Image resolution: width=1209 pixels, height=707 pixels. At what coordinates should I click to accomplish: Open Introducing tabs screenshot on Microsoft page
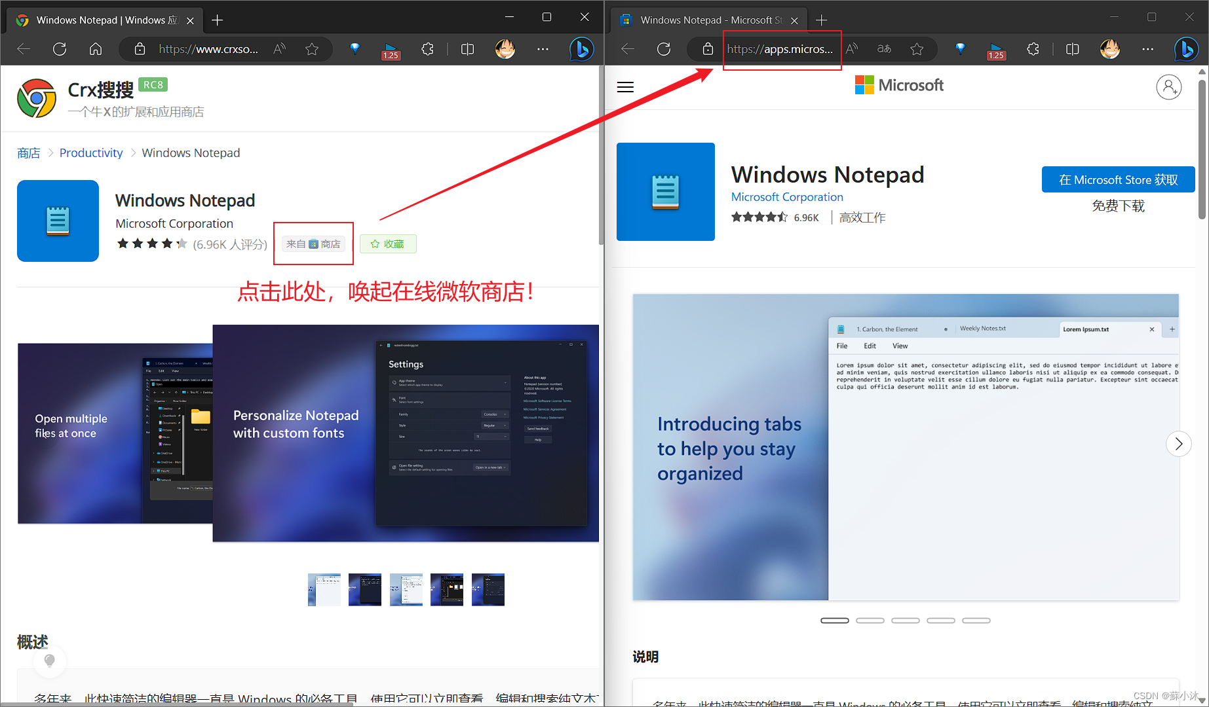[x=906, y=447]
